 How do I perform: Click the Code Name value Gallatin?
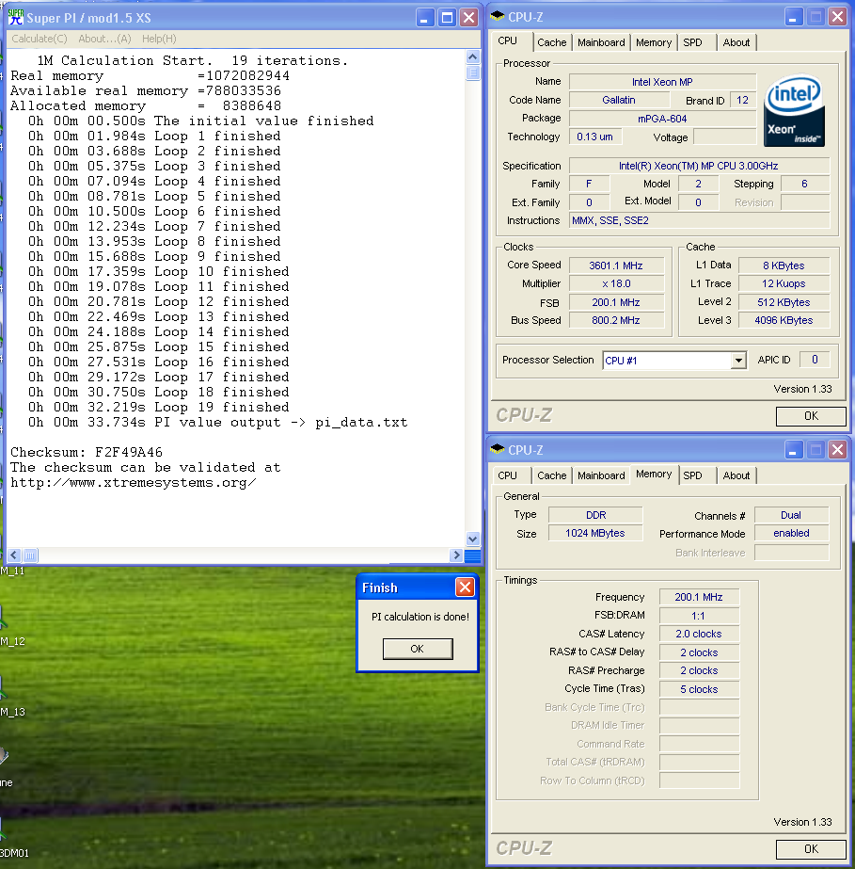(619, 101)
